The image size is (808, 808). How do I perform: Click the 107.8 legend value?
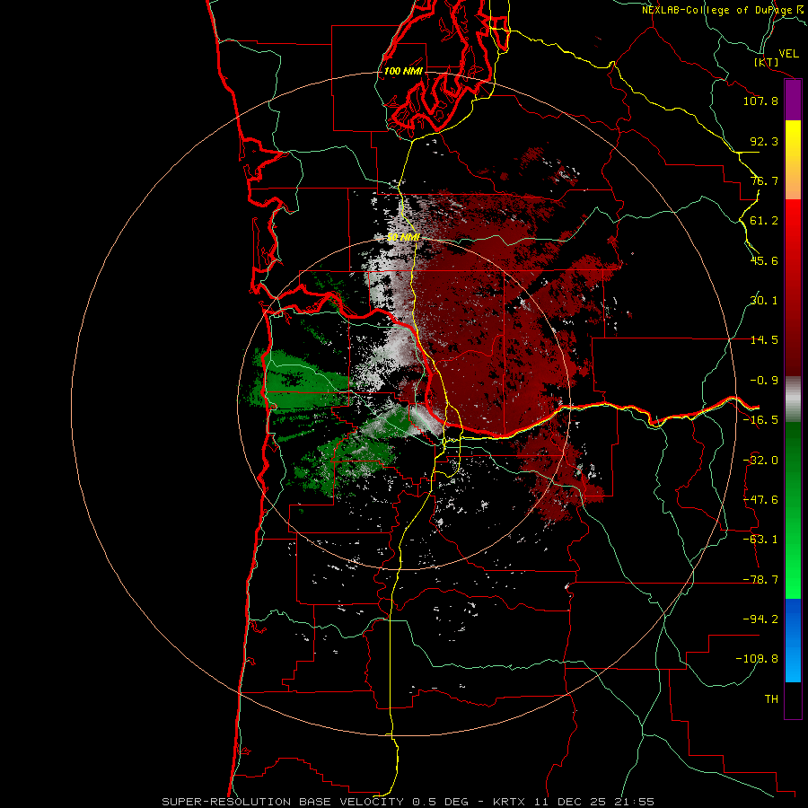click(x=760, y=101)
